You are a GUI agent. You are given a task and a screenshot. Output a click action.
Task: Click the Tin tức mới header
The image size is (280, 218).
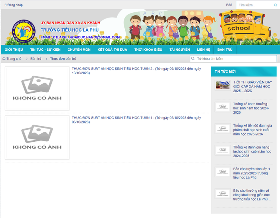[x=244, y=71]
